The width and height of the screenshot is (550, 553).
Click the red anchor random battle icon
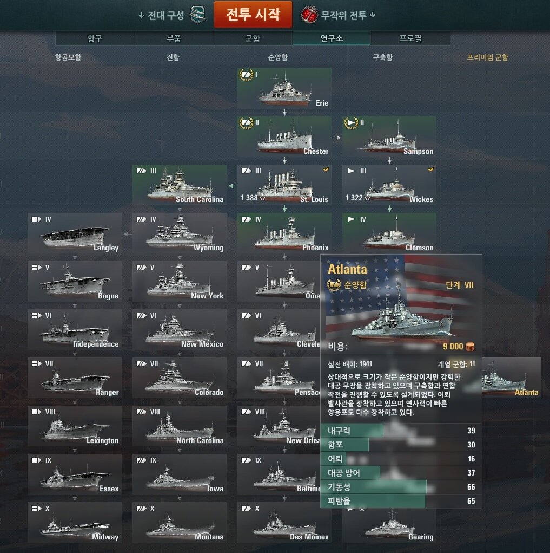(309, 15)
